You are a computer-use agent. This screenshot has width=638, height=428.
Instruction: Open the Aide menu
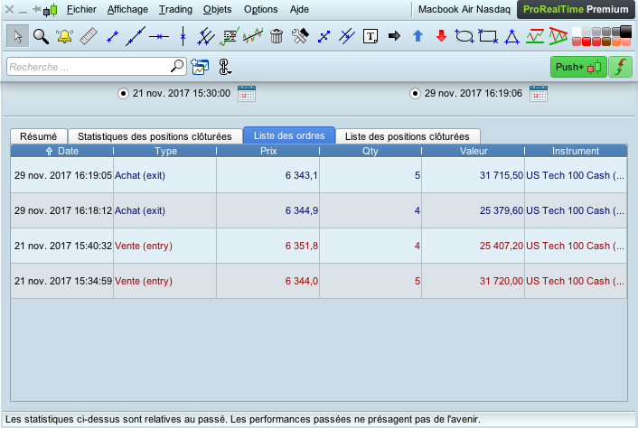click(299, 9)
